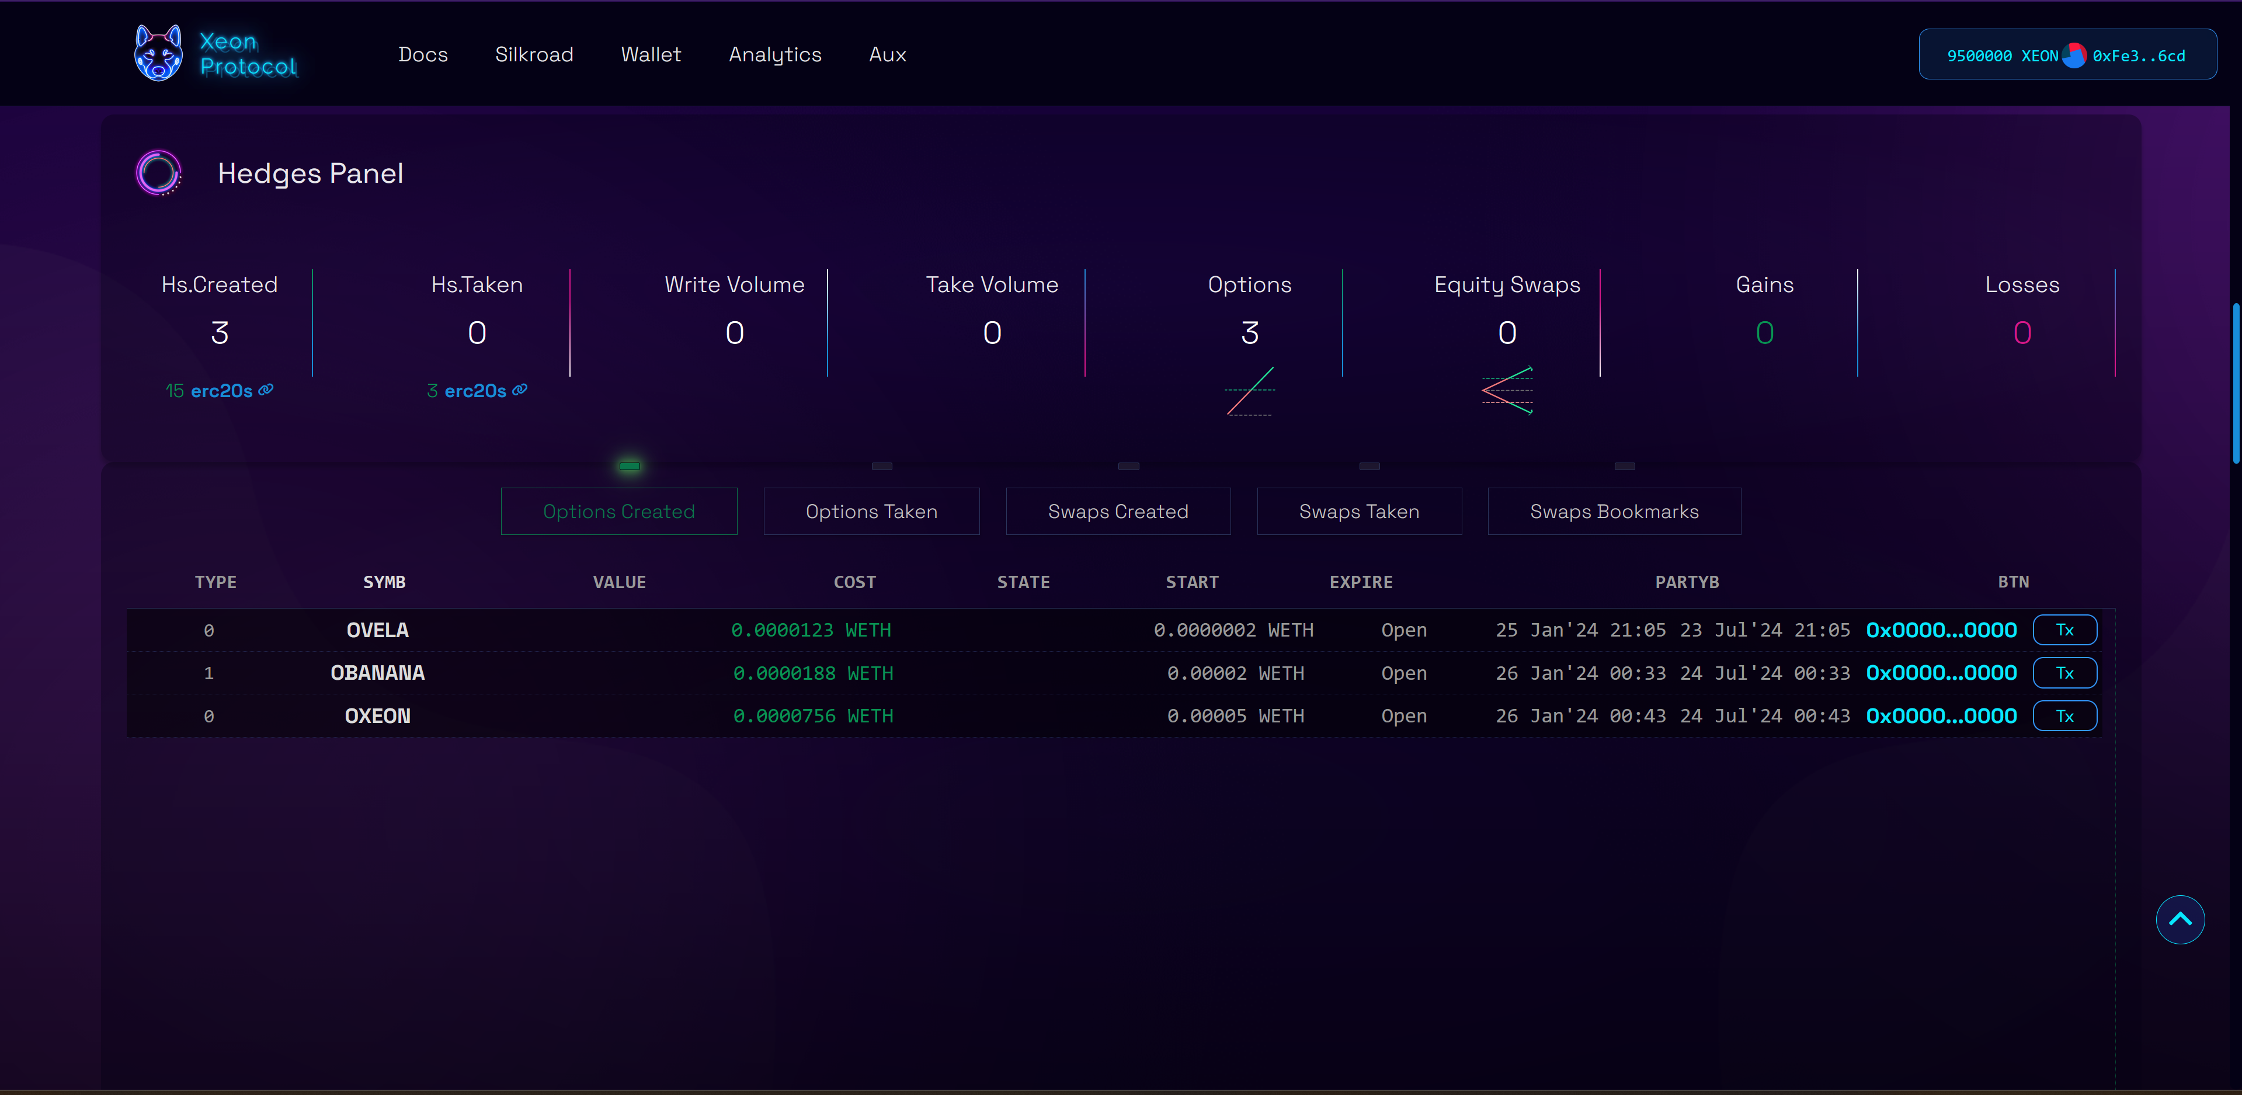Click the 0xFe3..6cd wallet address button
The image size is (2242, 1095).
[2139, 55]
